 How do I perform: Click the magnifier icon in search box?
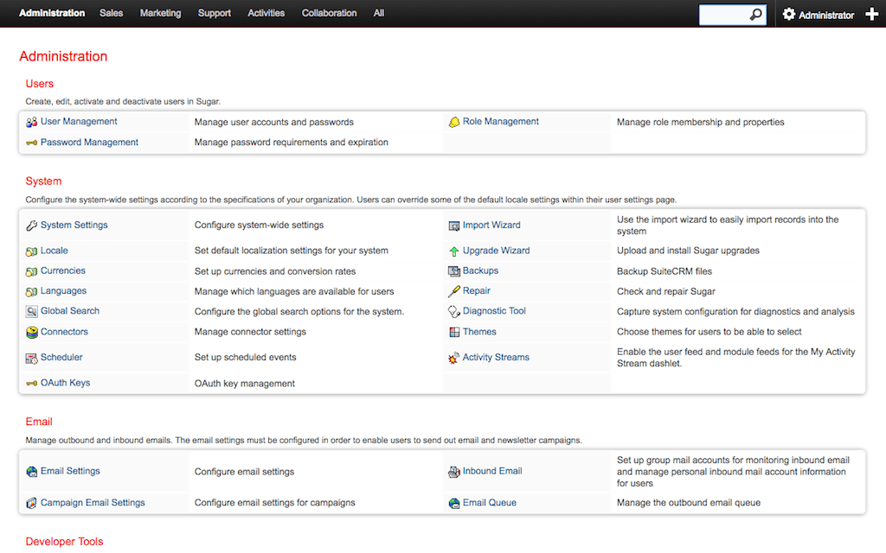756,15
